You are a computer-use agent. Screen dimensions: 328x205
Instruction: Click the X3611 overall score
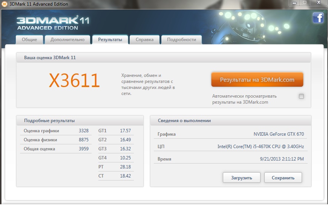(x=74, y=80)
